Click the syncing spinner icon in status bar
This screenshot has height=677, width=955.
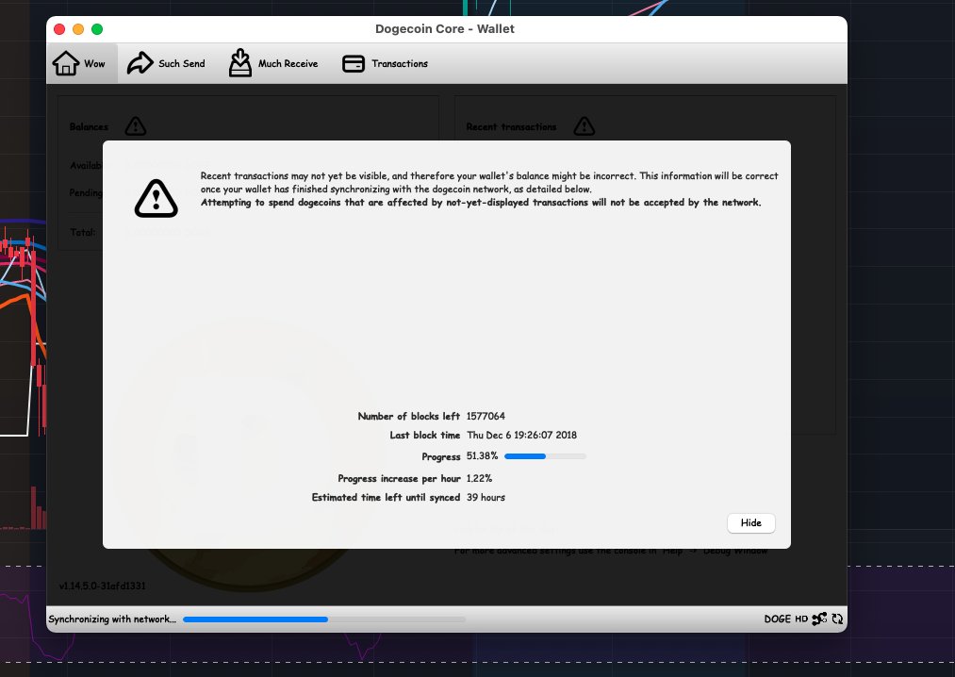coord(837,619)
